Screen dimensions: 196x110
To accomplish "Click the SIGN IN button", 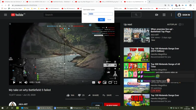I will coord(184,15).
